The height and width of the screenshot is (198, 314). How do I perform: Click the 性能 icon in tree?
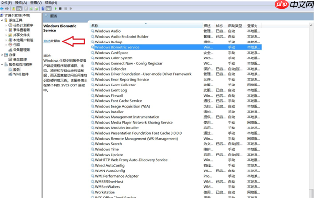pos(10,45)
